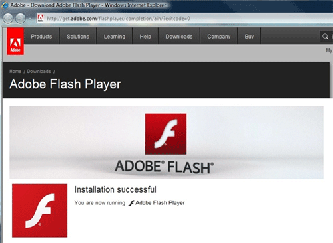The height and width of the screenshot is (243, 333).
Task: Click the You are now running text
Action: tap(100, 203)
